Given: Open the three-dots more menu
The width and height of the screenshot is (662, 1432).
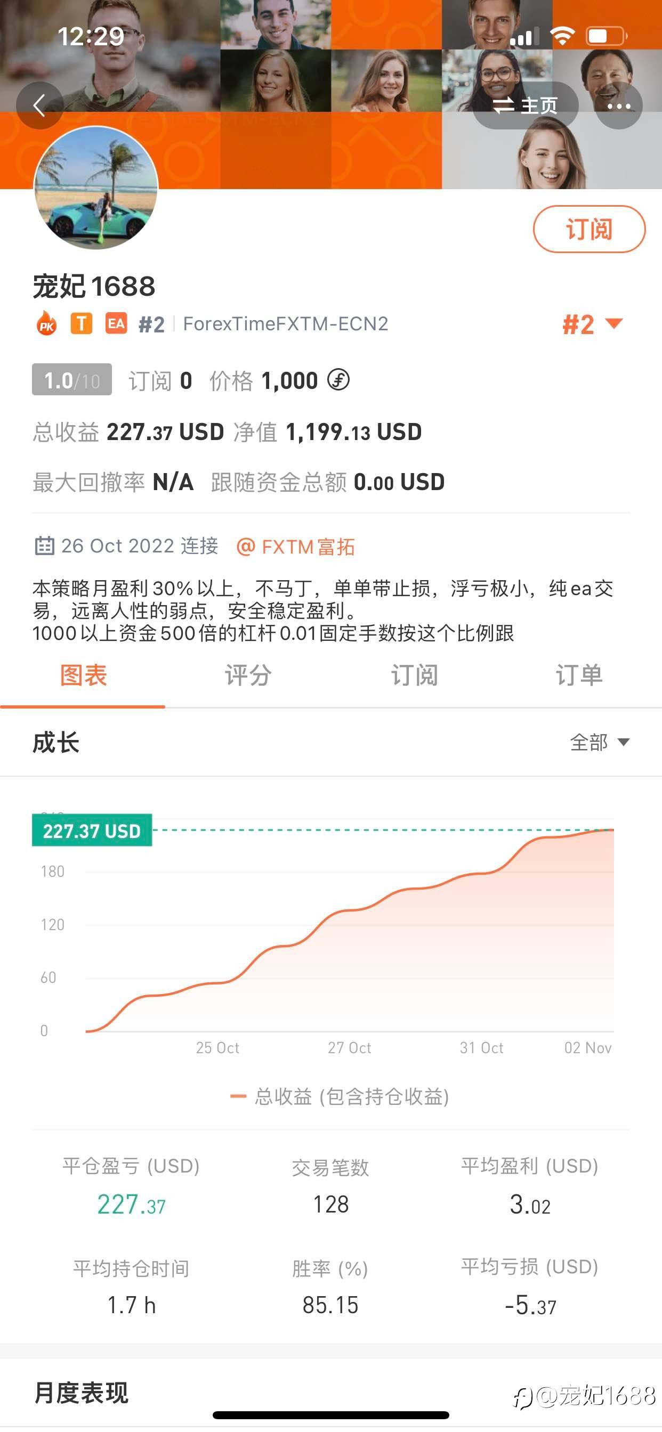Looking at the screenshot, I should pos(618,105).
